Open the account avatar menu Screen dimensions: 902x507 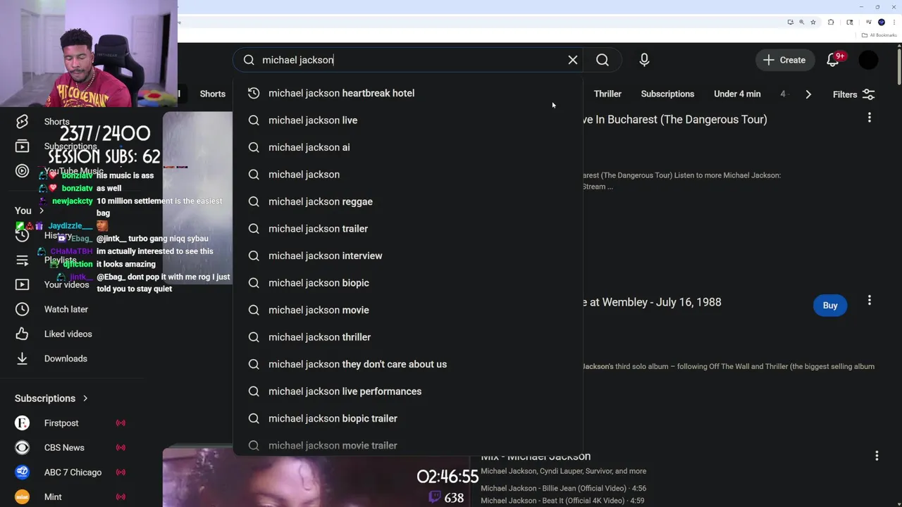click(x=869, y=60)
